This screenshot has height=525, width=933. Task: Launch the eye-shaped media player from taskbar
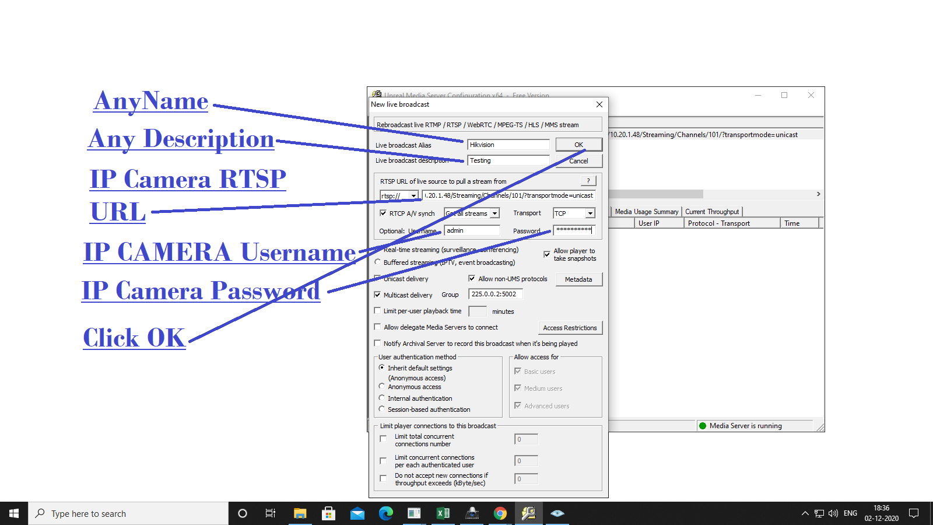(557, 513)
